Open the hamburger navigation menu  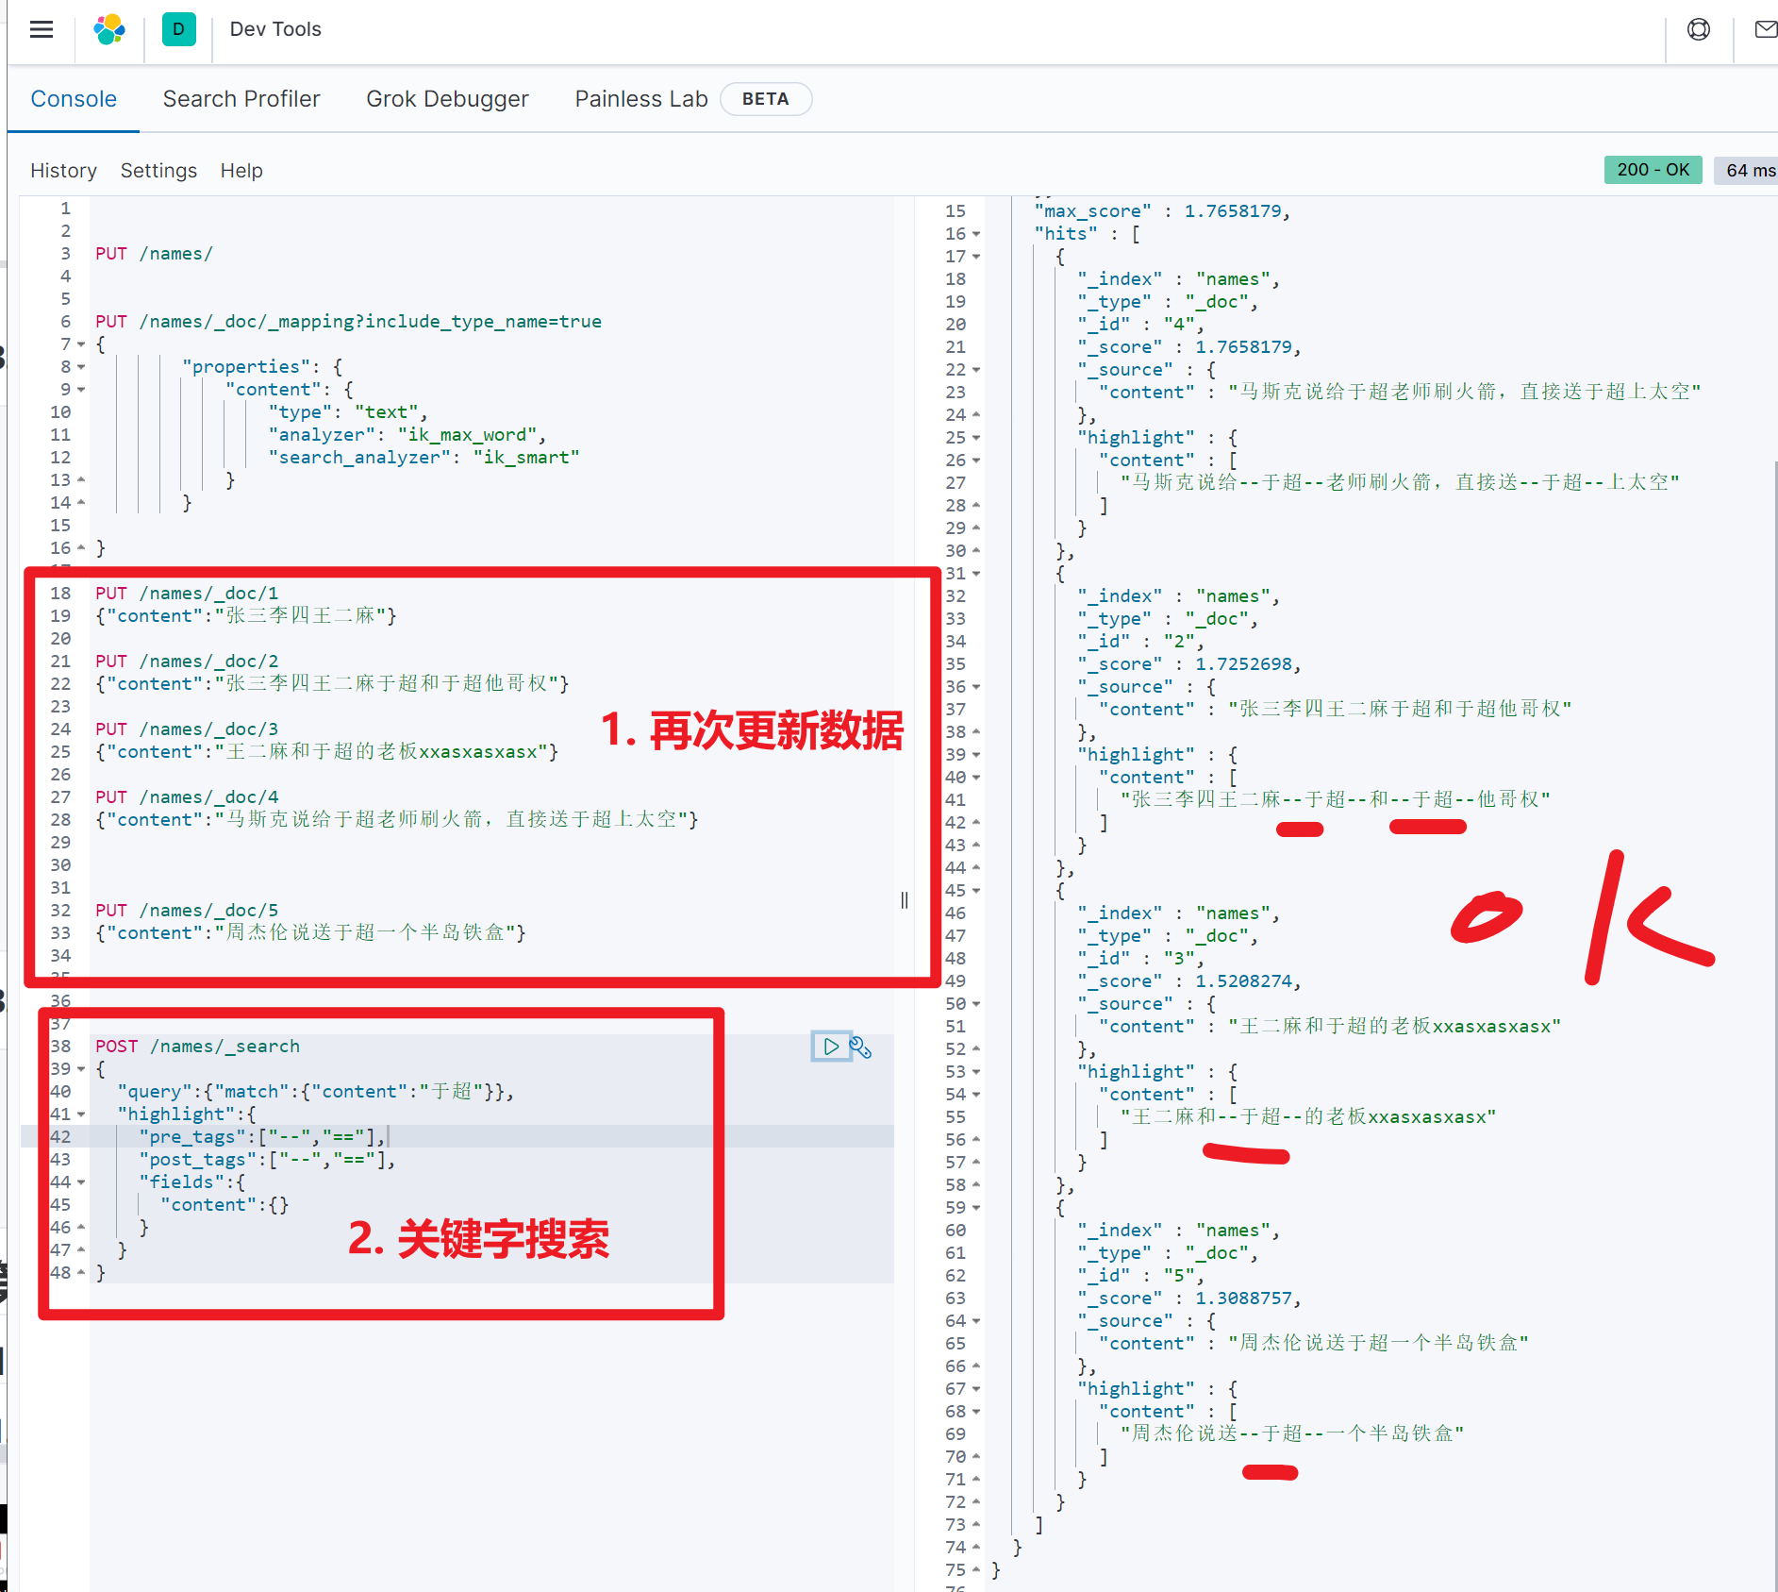pos(42,29)
